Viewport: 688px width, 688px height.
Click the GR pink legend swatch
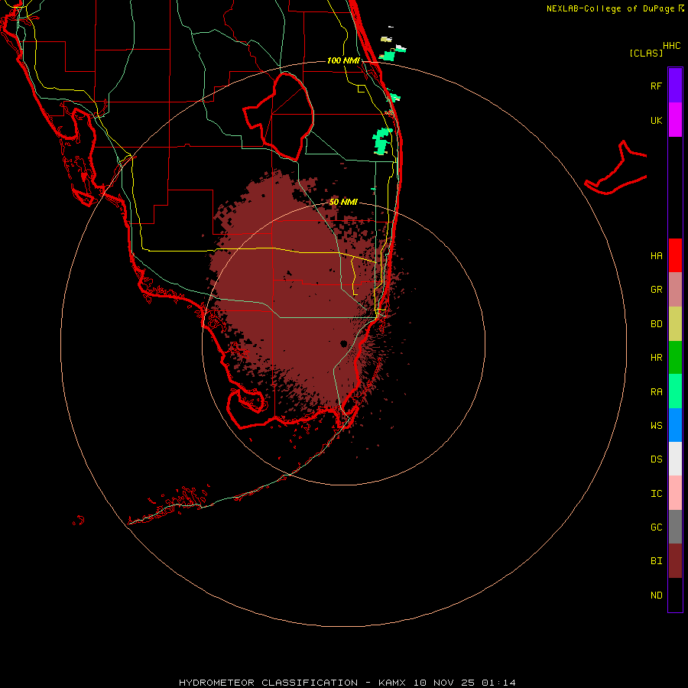tap(675, 290)
